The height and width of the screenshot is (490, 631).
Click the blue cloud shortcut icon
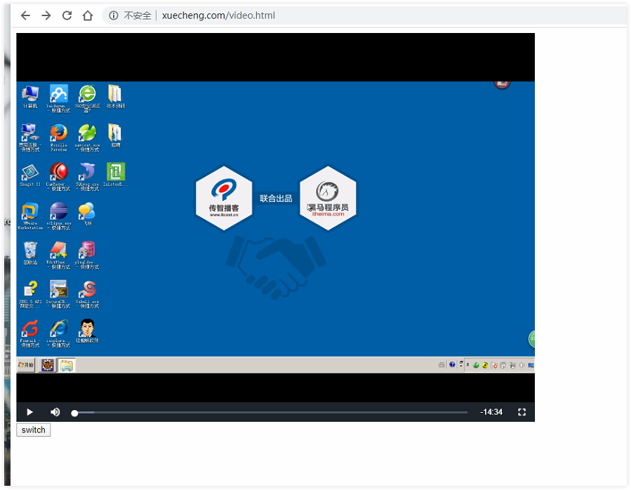click(x=59, y=98)
